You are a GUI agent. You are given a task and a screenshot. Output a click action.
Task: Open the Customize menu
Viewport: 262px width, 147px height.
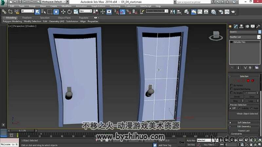[130, 6]
